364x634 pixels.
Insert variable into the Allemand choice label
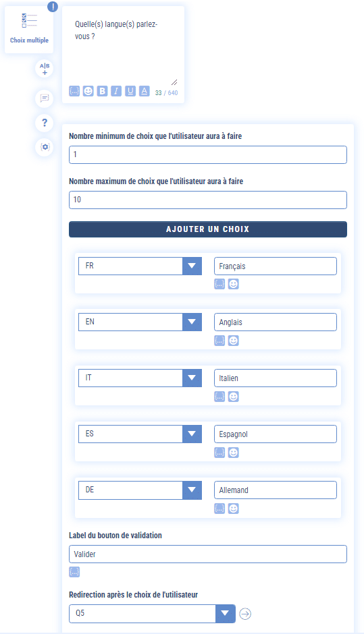click(x=219, y=509)
